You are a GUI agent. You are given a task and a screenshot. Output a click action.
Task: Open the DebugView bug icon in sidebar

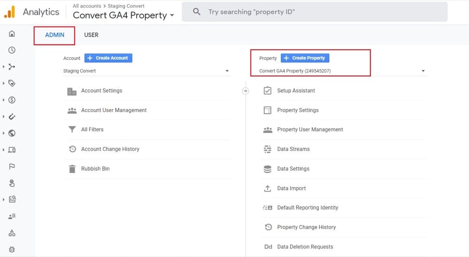click(x=12, y=249)
